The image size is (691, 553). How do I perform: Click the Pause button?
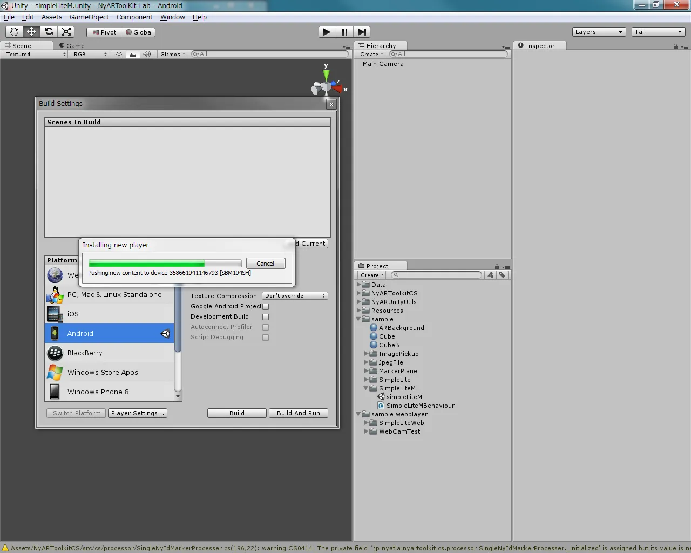(344, 32)
